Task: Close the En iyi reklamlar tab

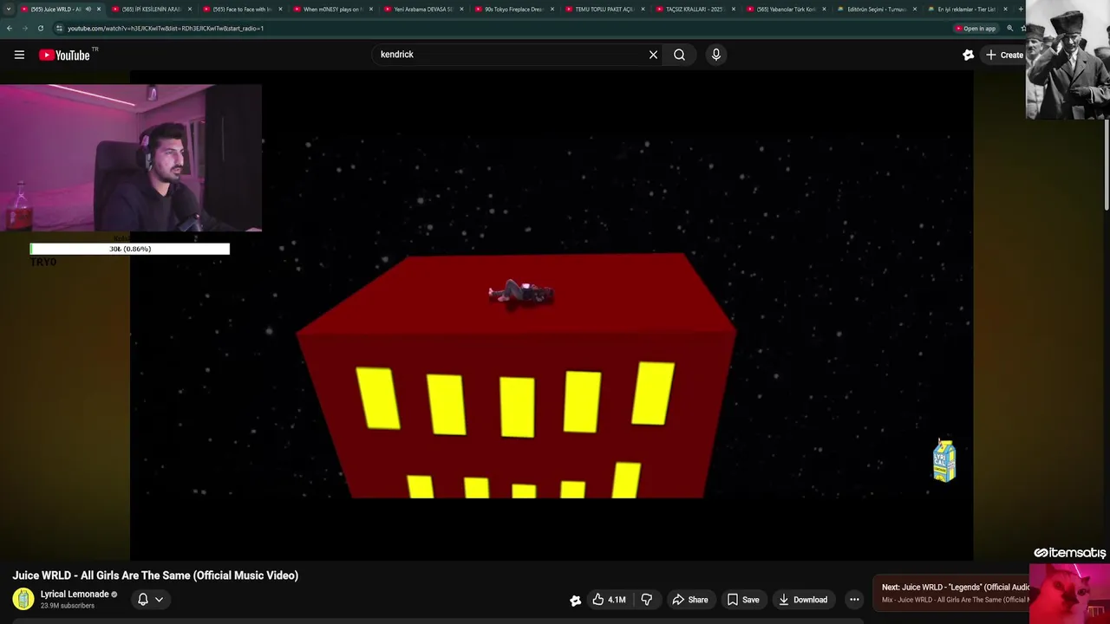Action: click(1005, 9)
